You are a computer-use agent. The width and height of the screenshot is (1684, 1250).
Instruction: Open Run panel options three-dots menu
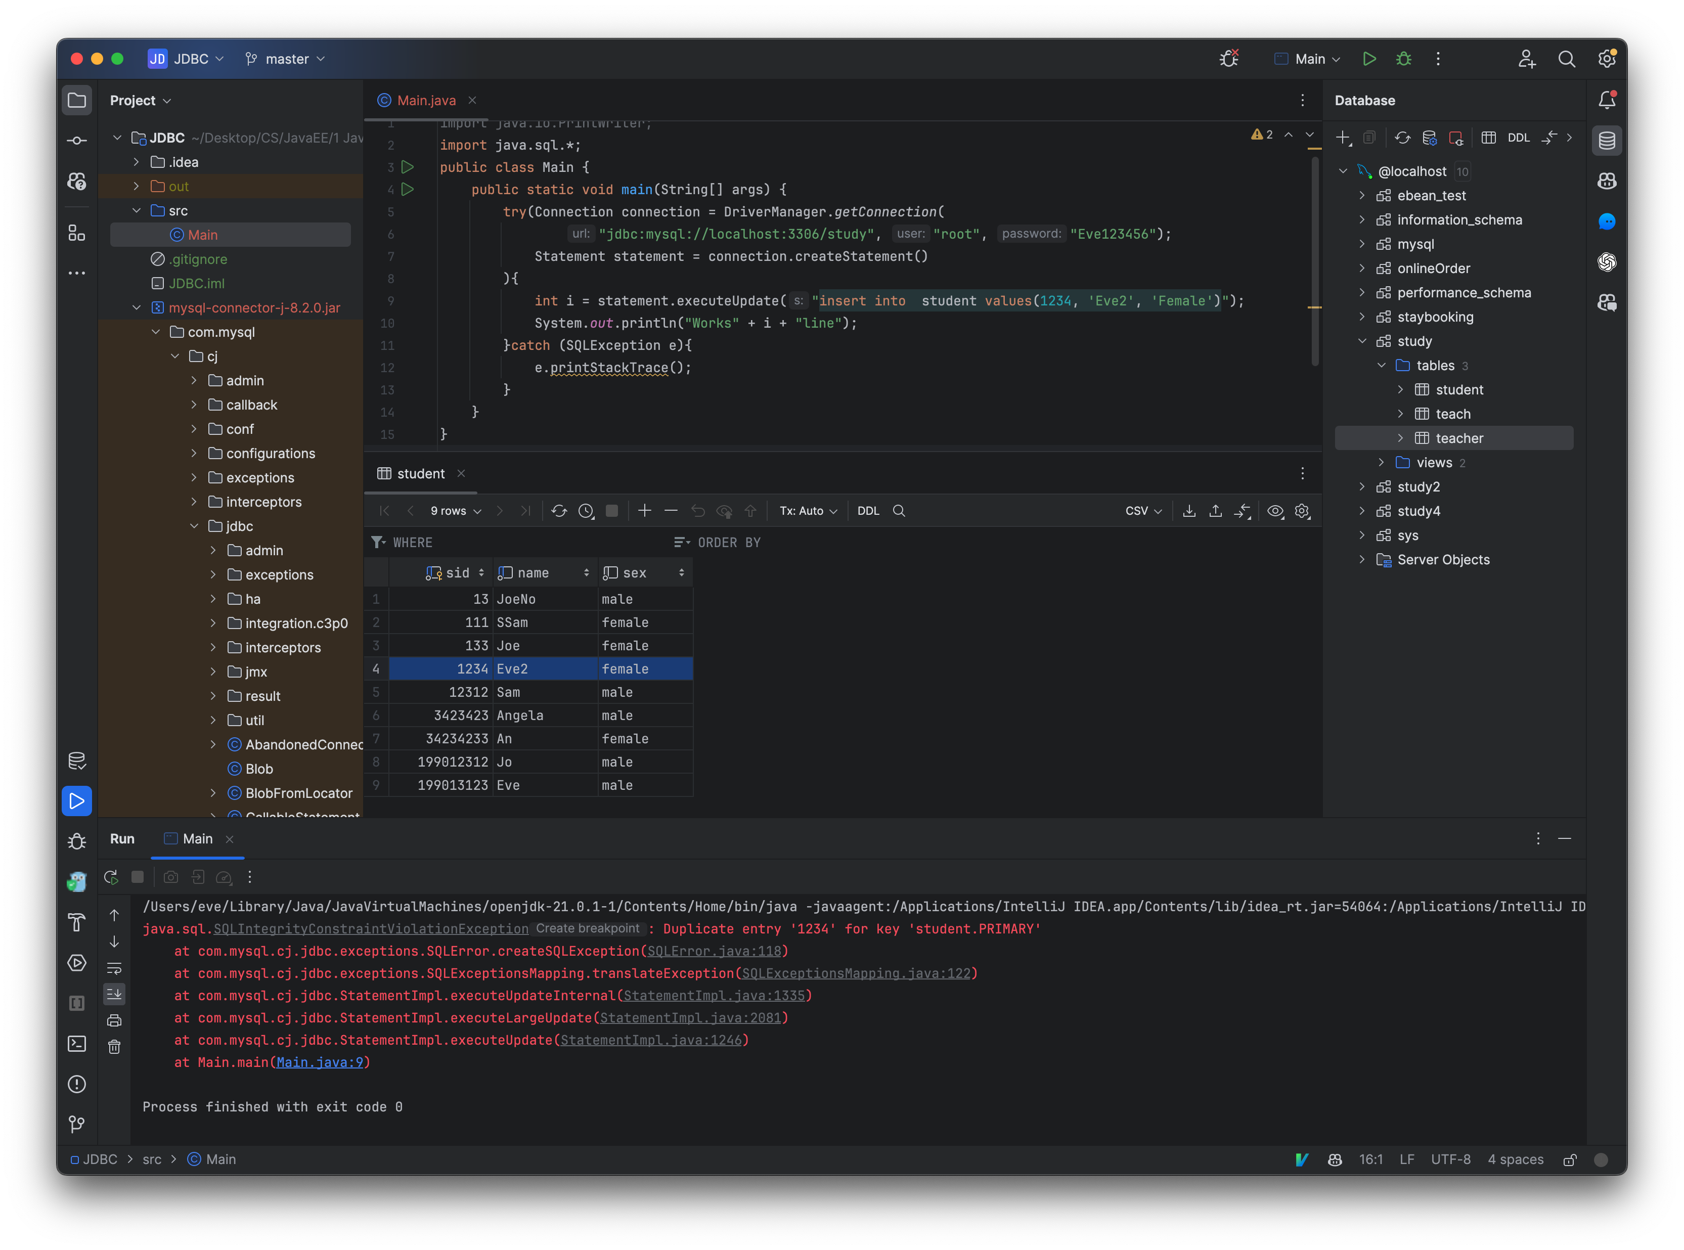point(1537,838)
